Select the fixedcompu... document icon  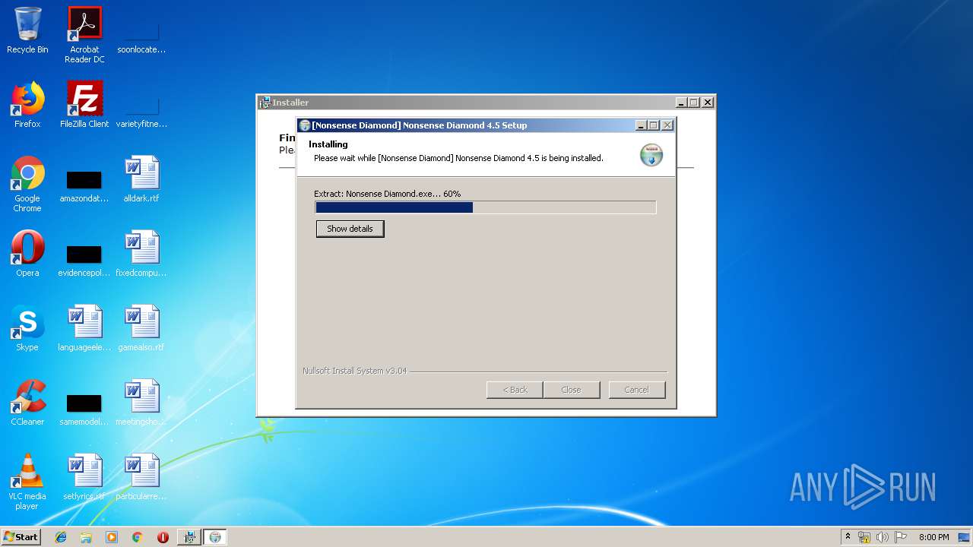click(x=141, y=254)
